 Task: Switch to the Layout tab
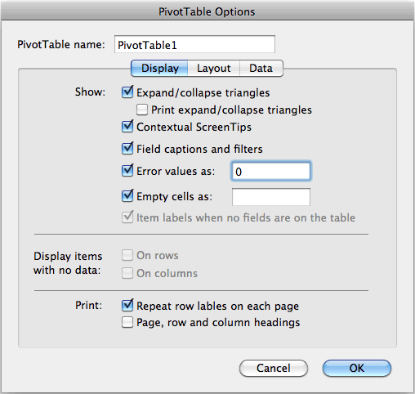pos(214,68)
